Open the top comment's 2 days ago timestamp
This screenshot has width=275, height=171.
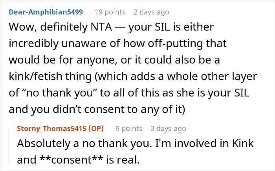[x=151, y=12]
